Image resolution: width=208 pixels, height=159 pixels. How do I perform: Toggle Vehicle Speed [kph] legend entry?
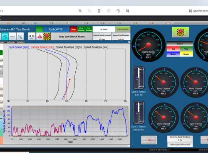[x=42, y=47]
